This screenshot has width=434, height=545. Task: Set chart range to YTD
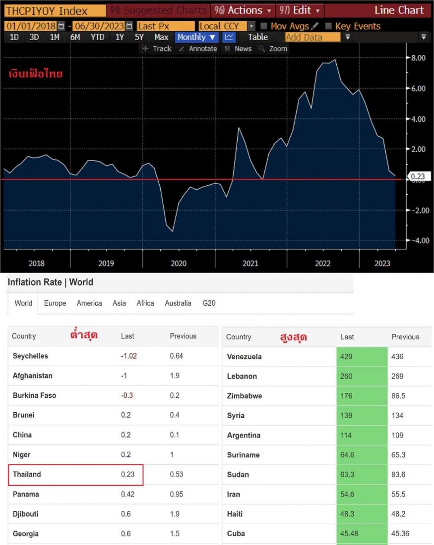98,37
